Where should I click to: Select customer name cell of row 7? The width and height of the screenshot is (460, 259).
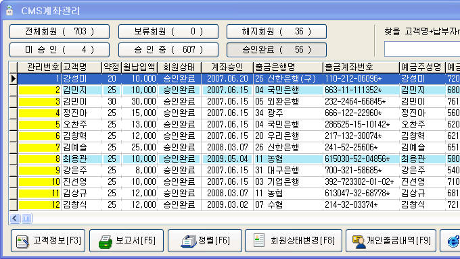(81, 147)
